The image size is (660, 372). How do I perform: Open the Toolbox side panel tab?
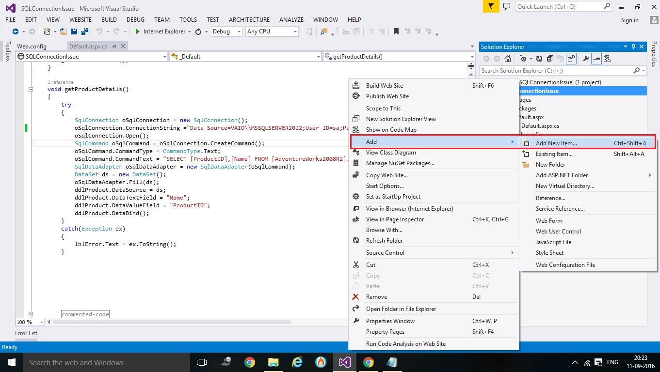[x=7, y=51]
